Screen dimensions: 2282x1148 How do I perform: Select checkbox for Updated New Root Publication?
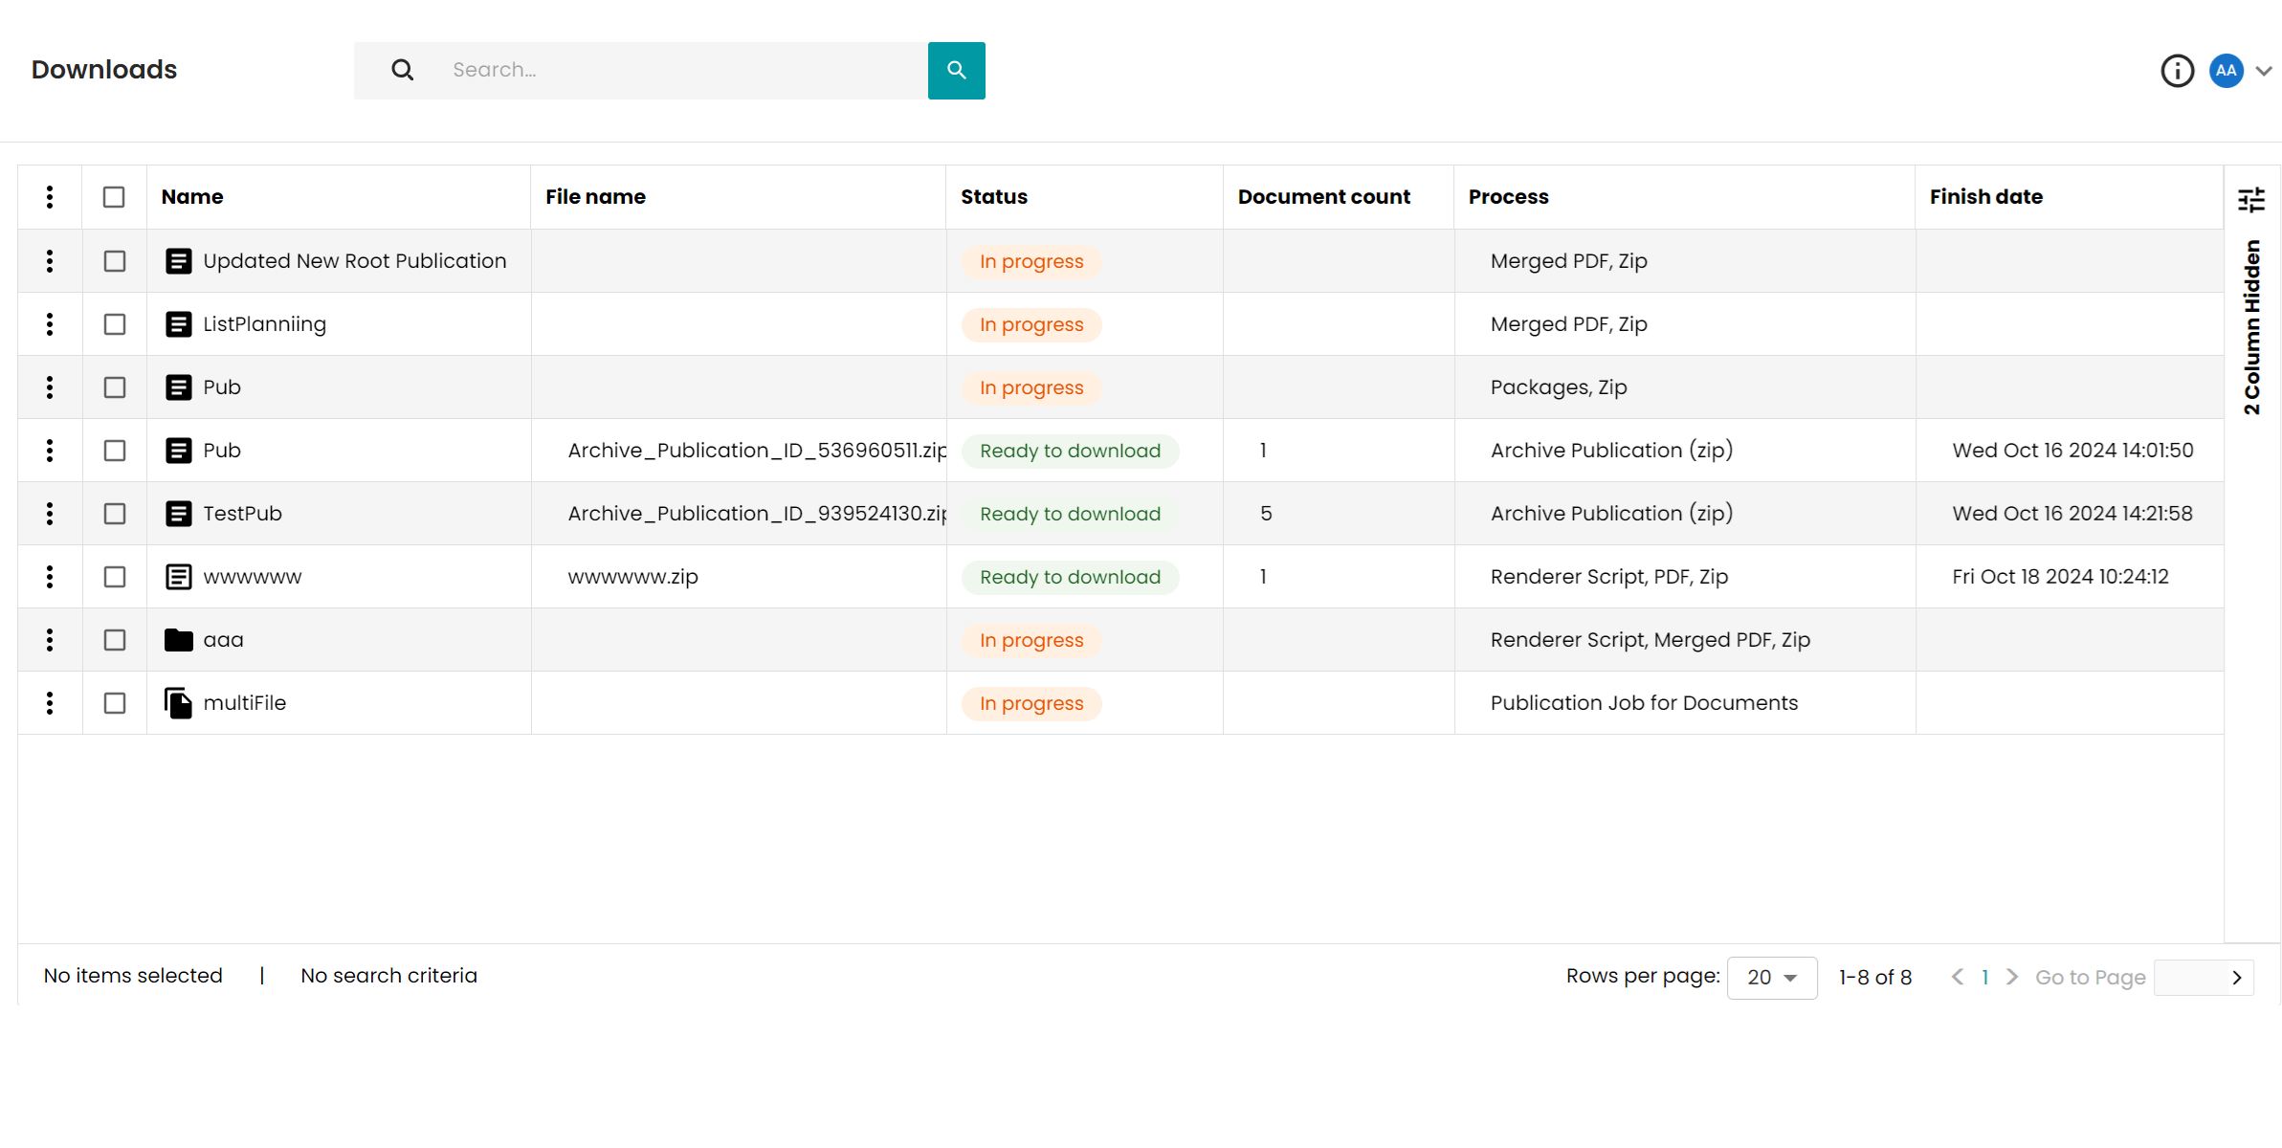click(x=115, y=261)
